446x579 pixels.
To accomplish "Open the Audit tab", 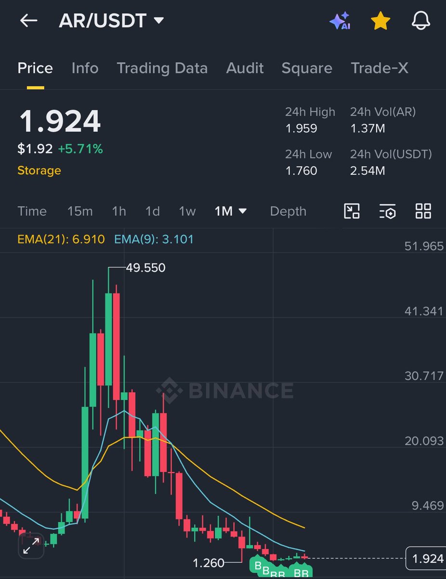I will [x=245, y=69].
